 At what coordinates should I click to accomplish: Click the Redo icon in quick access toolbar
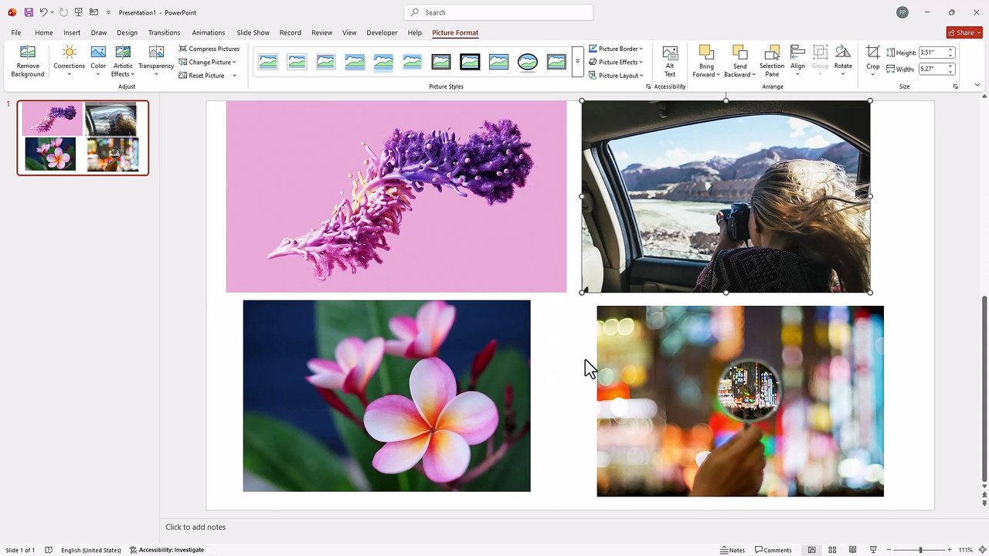click(63, 12)
